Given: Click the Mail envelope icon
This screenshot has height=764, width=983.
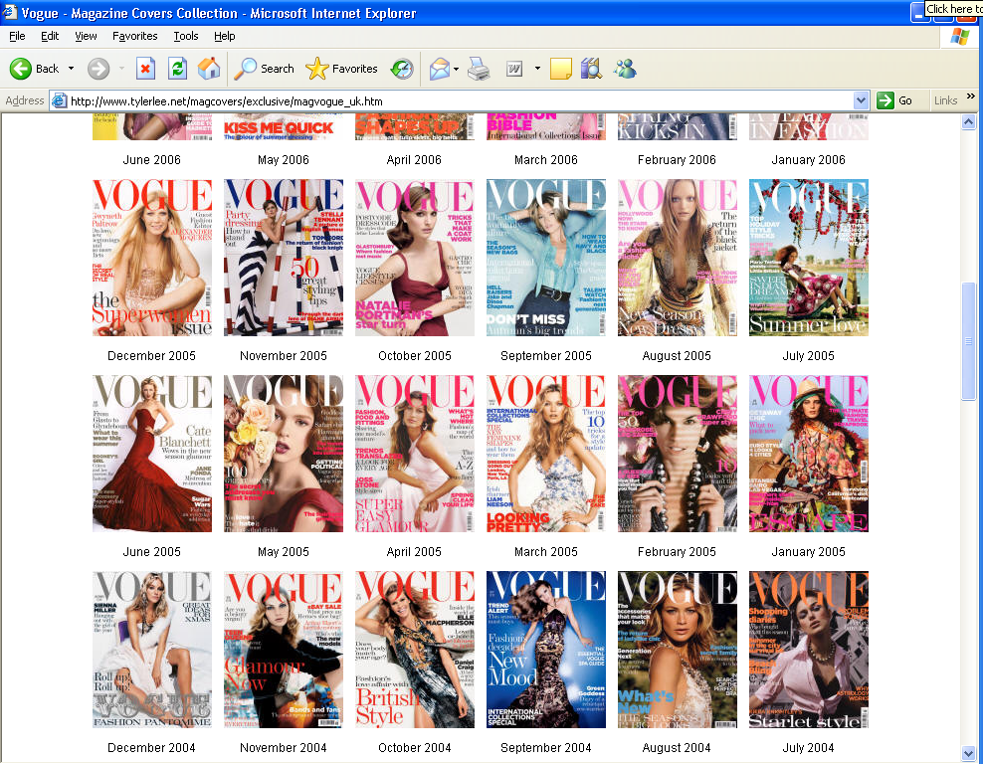Looking at the screenshot, I should tap(440, 69).
